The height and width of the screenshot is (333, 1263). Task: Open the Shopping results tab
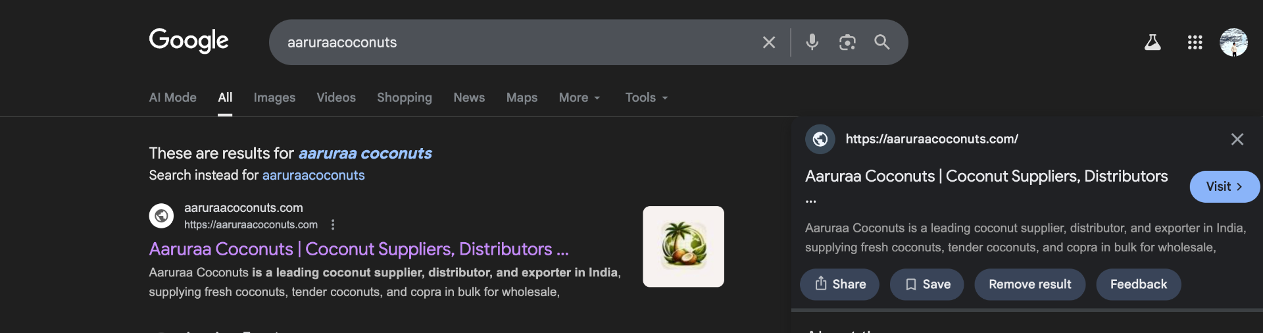coord(404,97)
